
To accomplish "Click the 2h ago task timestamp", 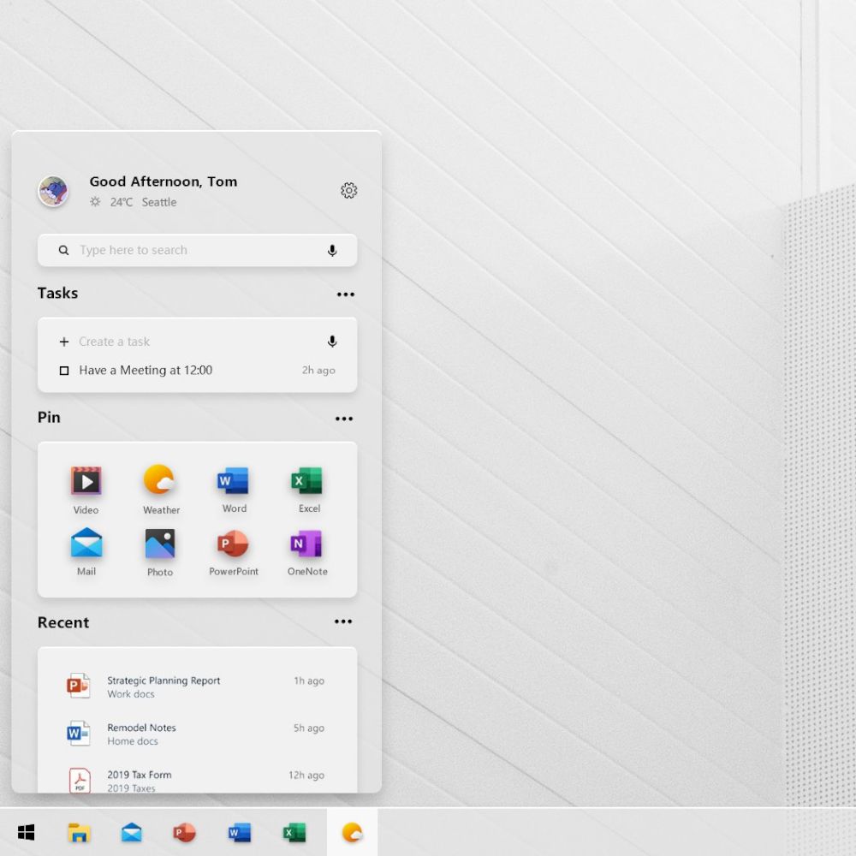I will tap(318, 370).
